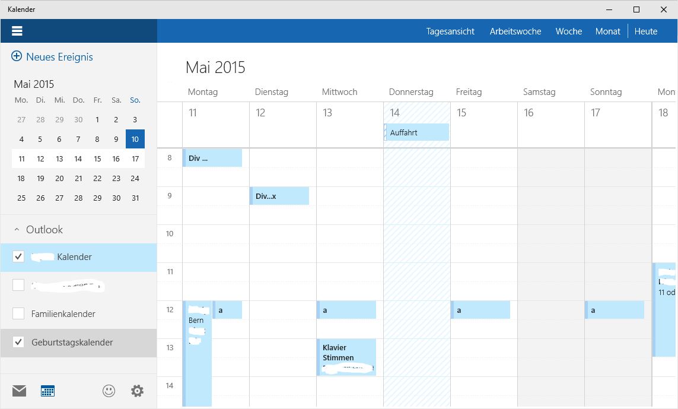Viewport: 678px width, 409px height.
Task: Open the hamburger navigation menu
Action: click(17, 31)
